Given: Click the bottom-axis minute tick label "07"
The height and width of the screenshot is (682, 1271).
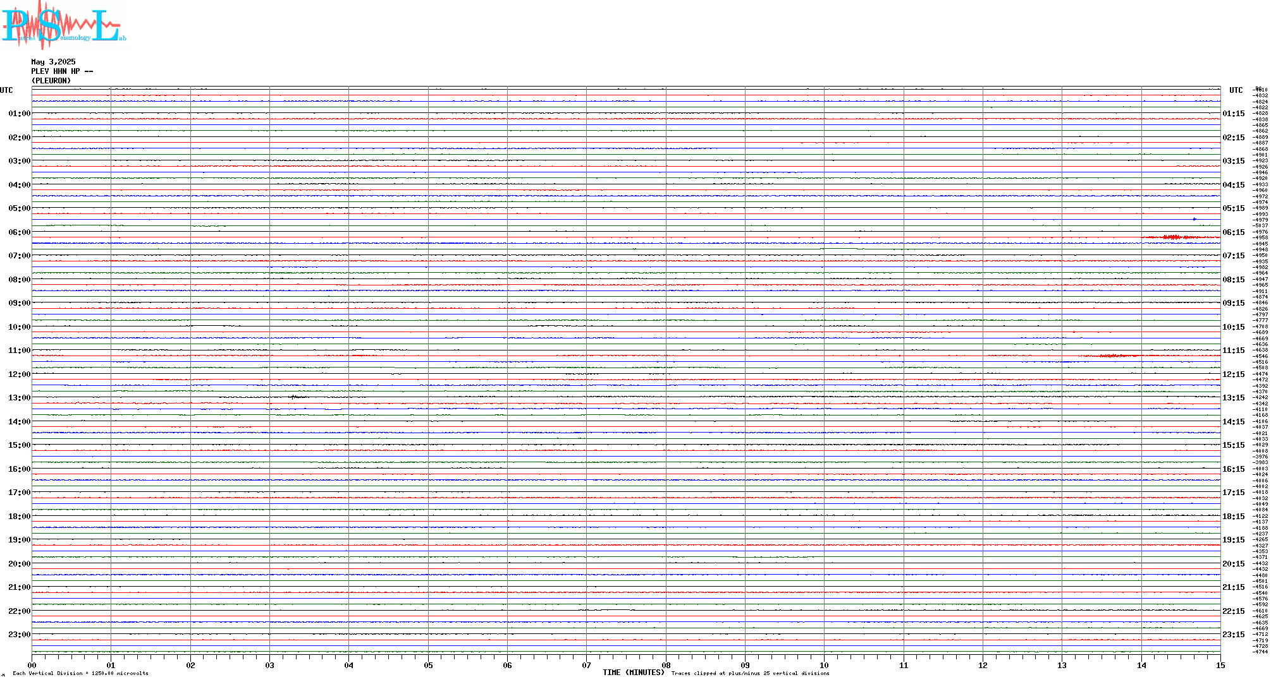Looking at the screenshot, I should (x=586, y=665).
